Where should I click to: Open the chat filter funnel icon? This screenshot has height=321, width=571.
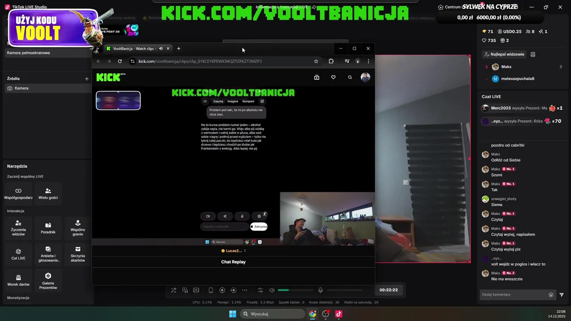[562, 295]
